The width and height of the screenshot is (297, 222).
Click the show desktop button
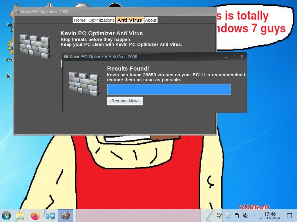[x=289, y=216]
